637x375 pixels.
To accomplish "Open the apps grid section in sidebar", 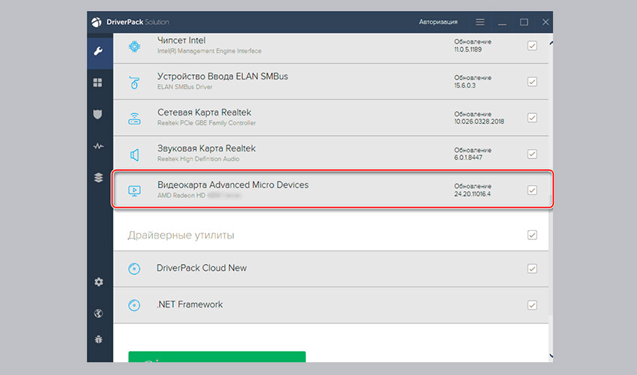I will [98, 82].
